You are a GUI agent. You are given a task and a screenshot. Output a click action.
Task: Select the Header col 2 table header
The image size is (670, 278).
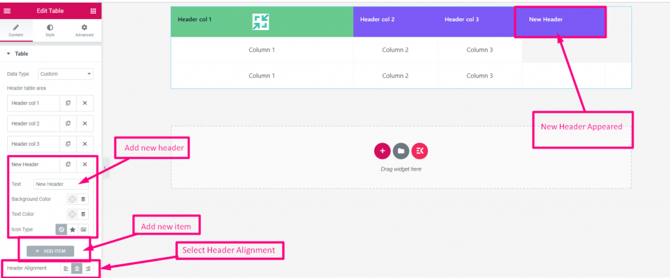pos(395,22)
